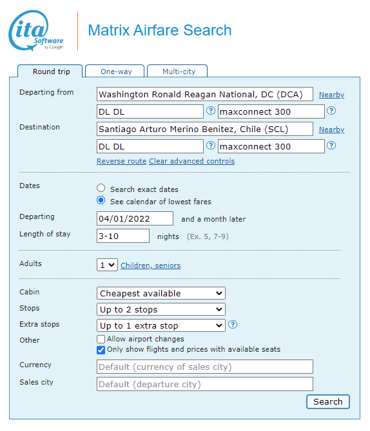Image resolution: width=370 pixels, height=431 pixels.
Task: Click Nearby link for the departure airport
Action: pos(331,95)
